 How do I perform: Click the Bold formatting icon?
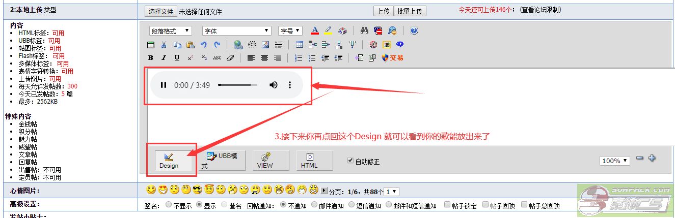pos(151,58)
